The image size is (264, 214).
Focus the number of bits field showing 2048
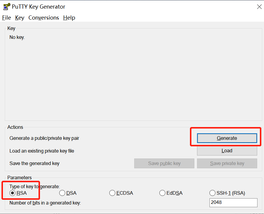click(x=233, y=202)
